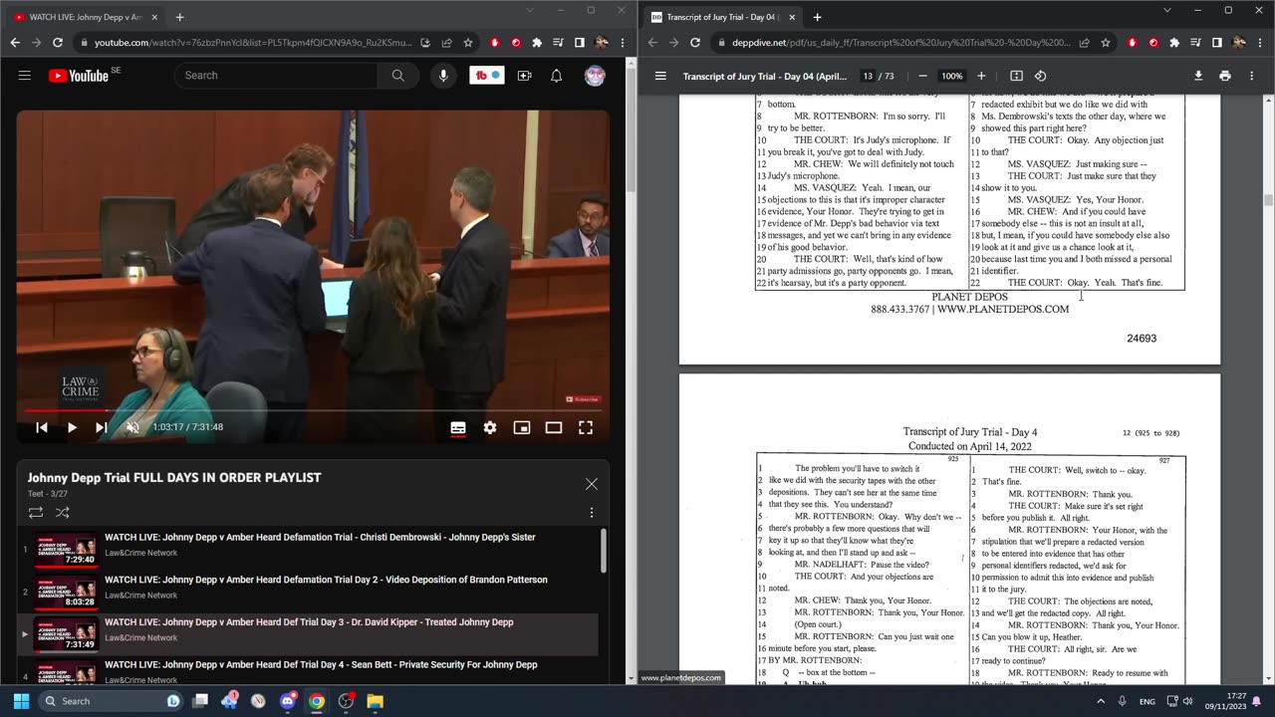
Task: Rotate the PDF counterclockwise
Action: pos(1040,76)
